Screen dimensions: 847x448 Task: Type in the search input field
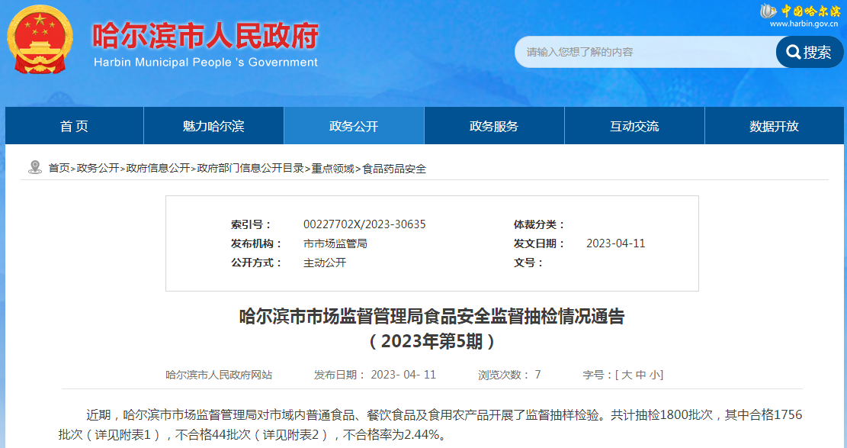click(x=644, y=52)
